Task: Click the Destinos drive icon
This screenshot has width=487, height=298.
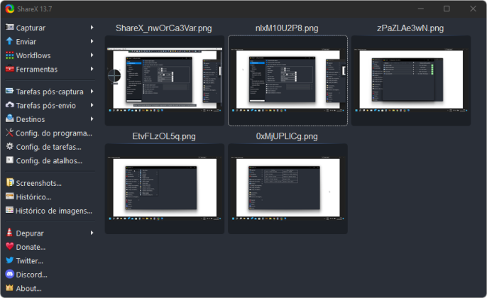Action: coord(10,118)
